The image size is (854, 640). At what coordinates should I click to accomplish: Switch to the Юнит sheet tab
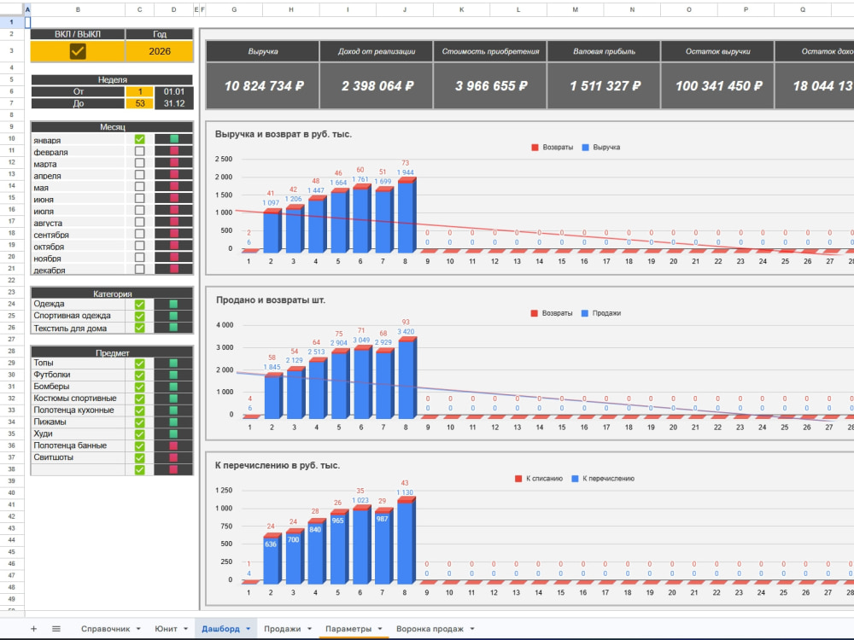[x=166, y=629]
